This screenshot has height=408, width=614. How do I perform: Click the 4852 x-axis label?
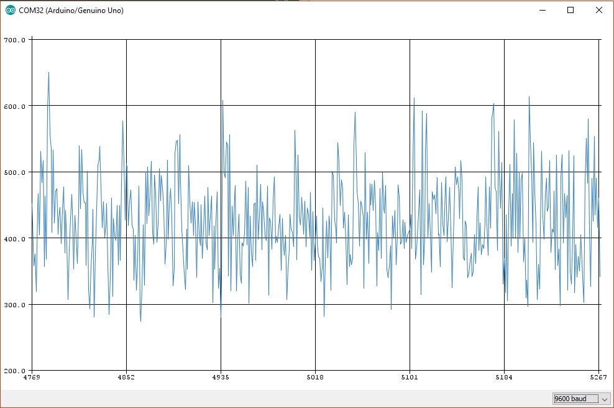(126, 377)
